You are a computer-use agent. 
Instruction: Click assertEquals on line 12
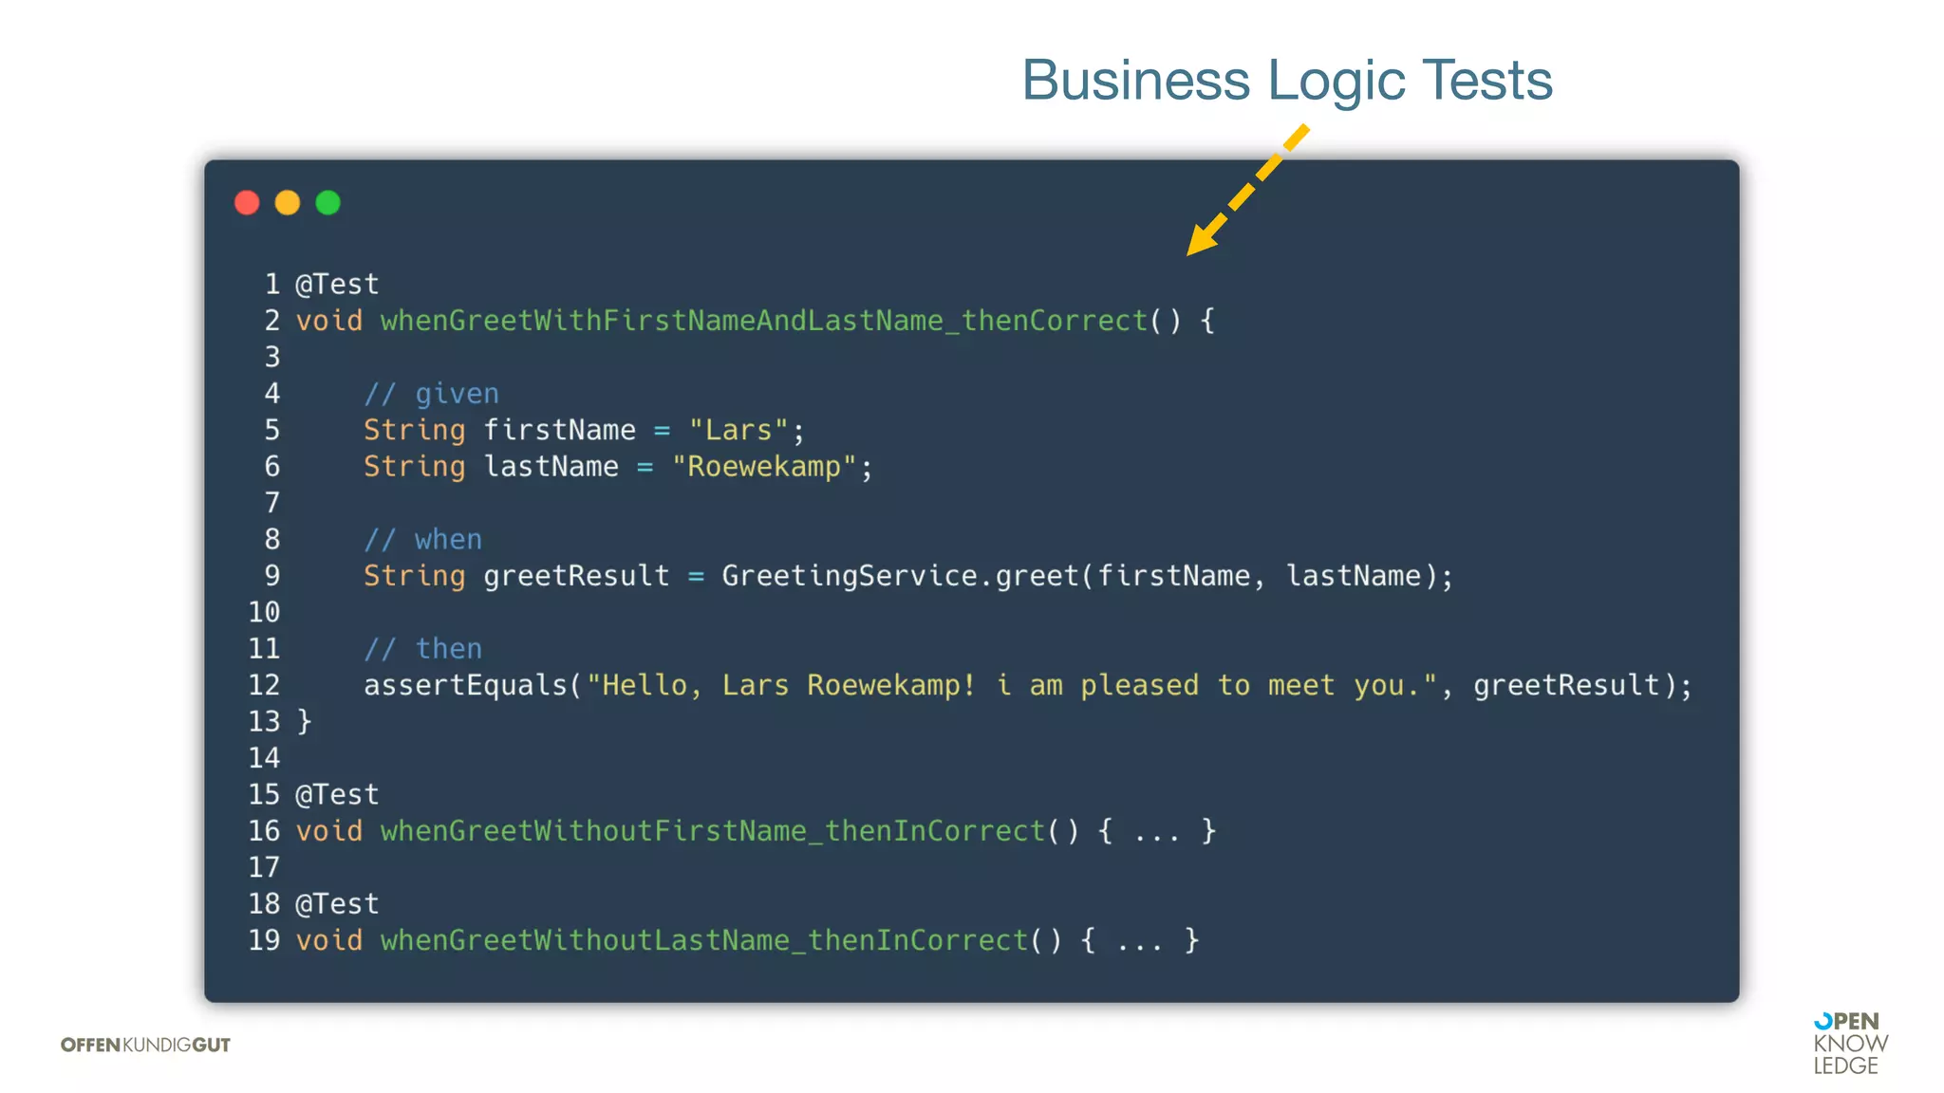click(x=465, y=685)
